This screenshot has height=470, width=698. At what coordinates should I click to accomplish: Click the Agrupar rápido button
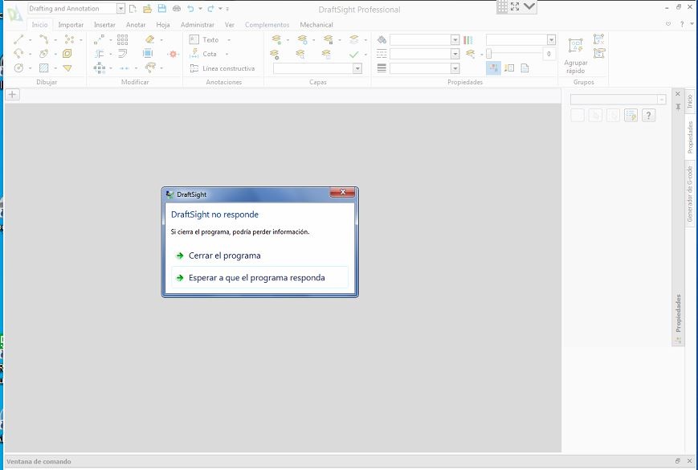576,55
